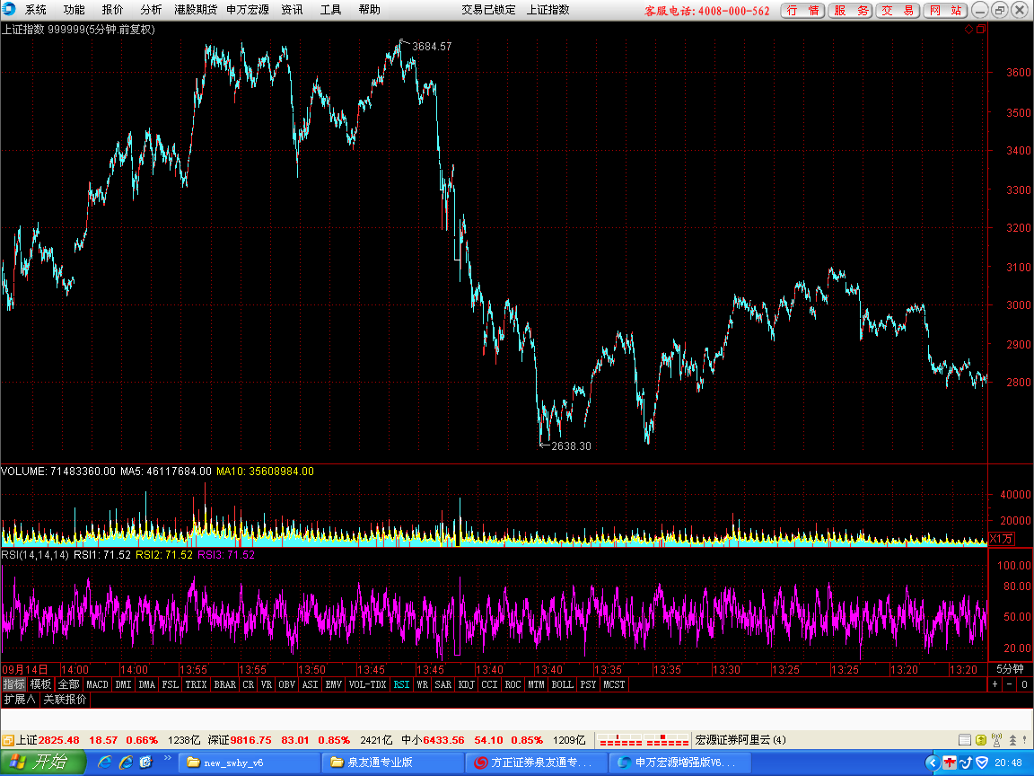Open 系统 menu
Image resolution: width=1034 pixels, height=776 pixels.
coord(36,10)
